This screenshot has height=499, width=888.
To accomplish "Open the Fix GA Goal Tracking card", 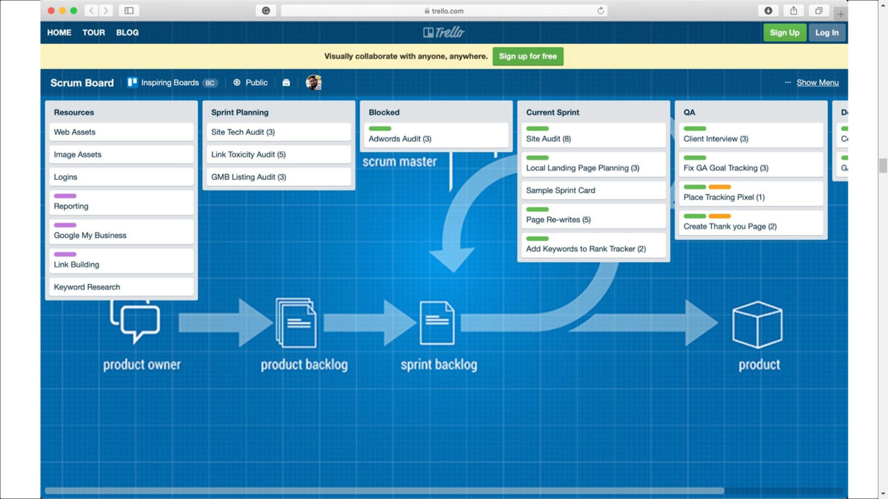I will click(751, 165).
